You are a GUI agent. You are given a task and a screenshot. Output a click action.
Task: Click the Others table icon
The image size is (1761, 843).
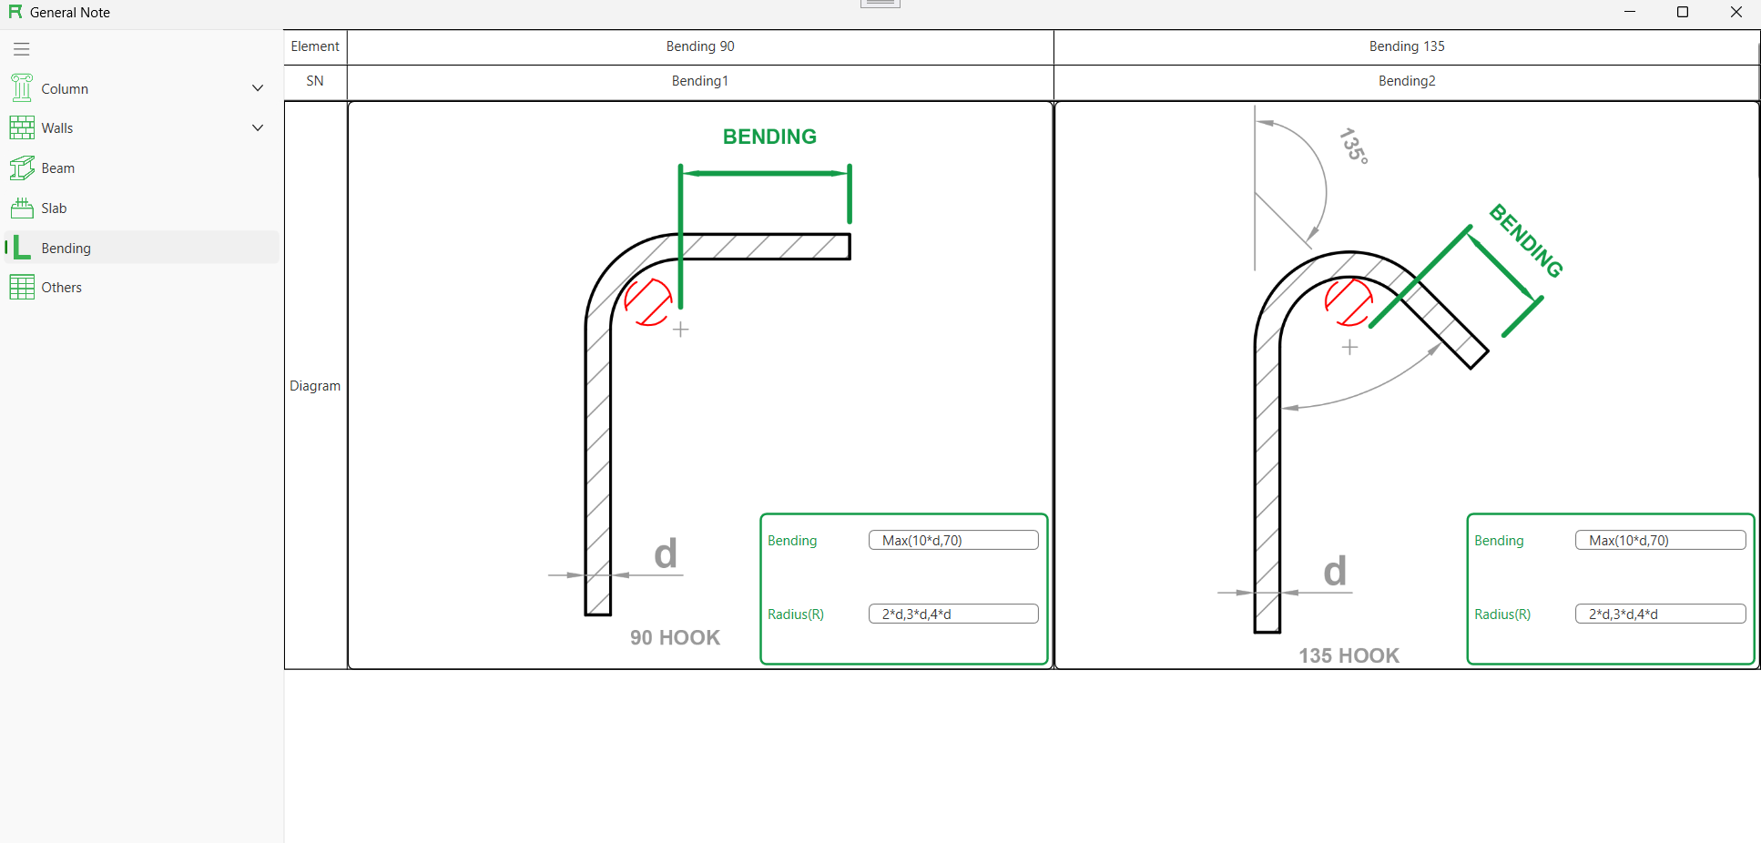22,288
